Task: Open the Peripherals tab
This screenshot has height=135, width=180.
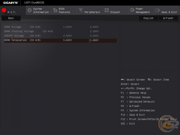Action: [x=90, y=10]
